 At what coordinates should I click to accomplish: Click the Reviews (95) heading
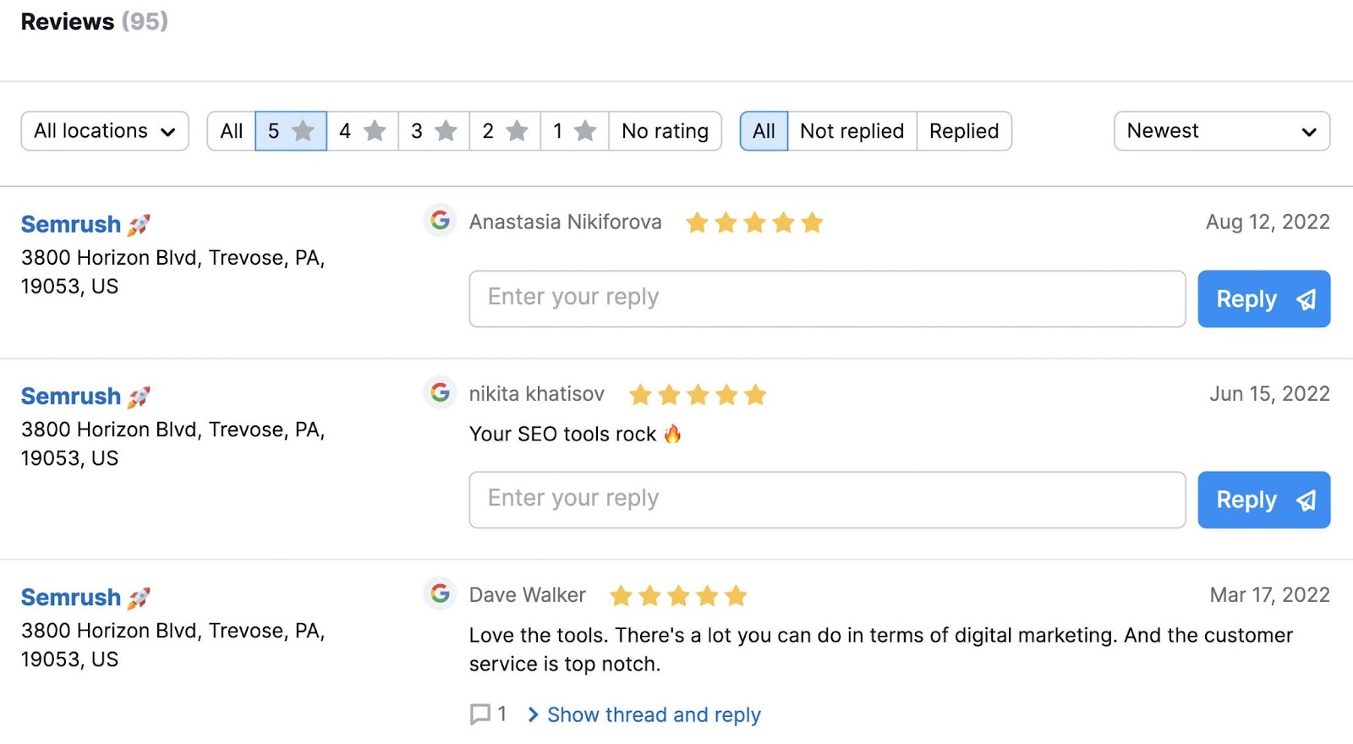(95, 22)
